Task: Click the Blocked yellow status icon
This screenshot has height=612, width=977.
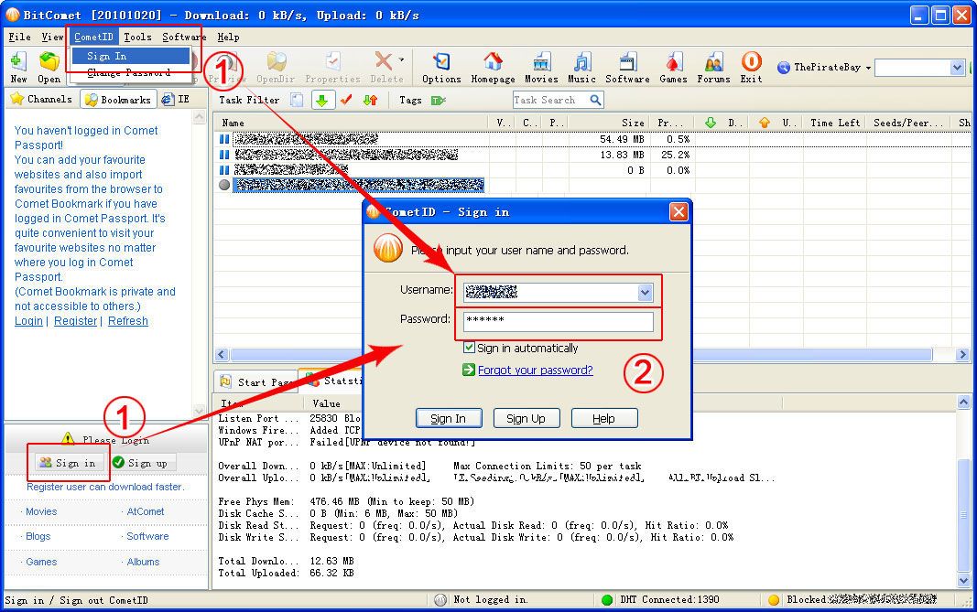Action: coord(773,600)
